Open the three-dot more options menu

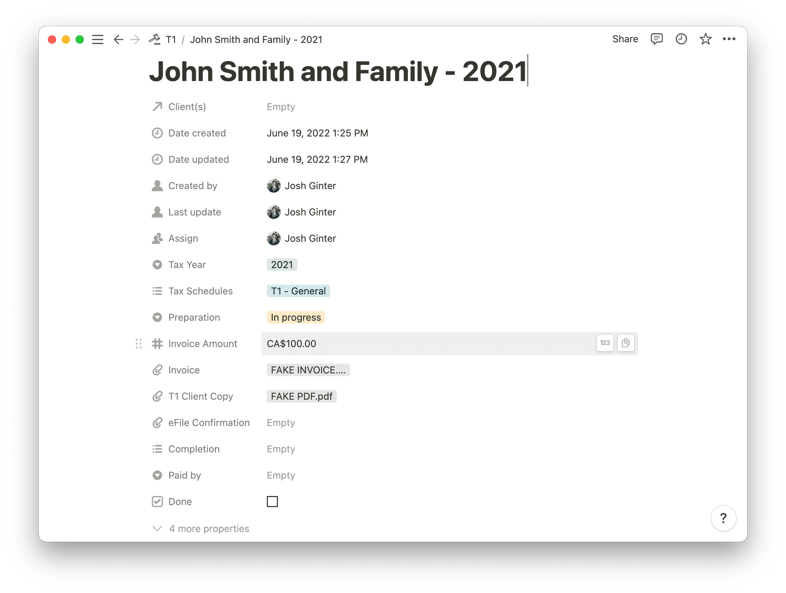pos(729,39)
